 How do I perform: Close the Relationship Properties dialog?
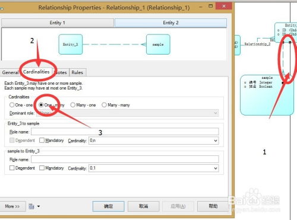click(224, 6)
